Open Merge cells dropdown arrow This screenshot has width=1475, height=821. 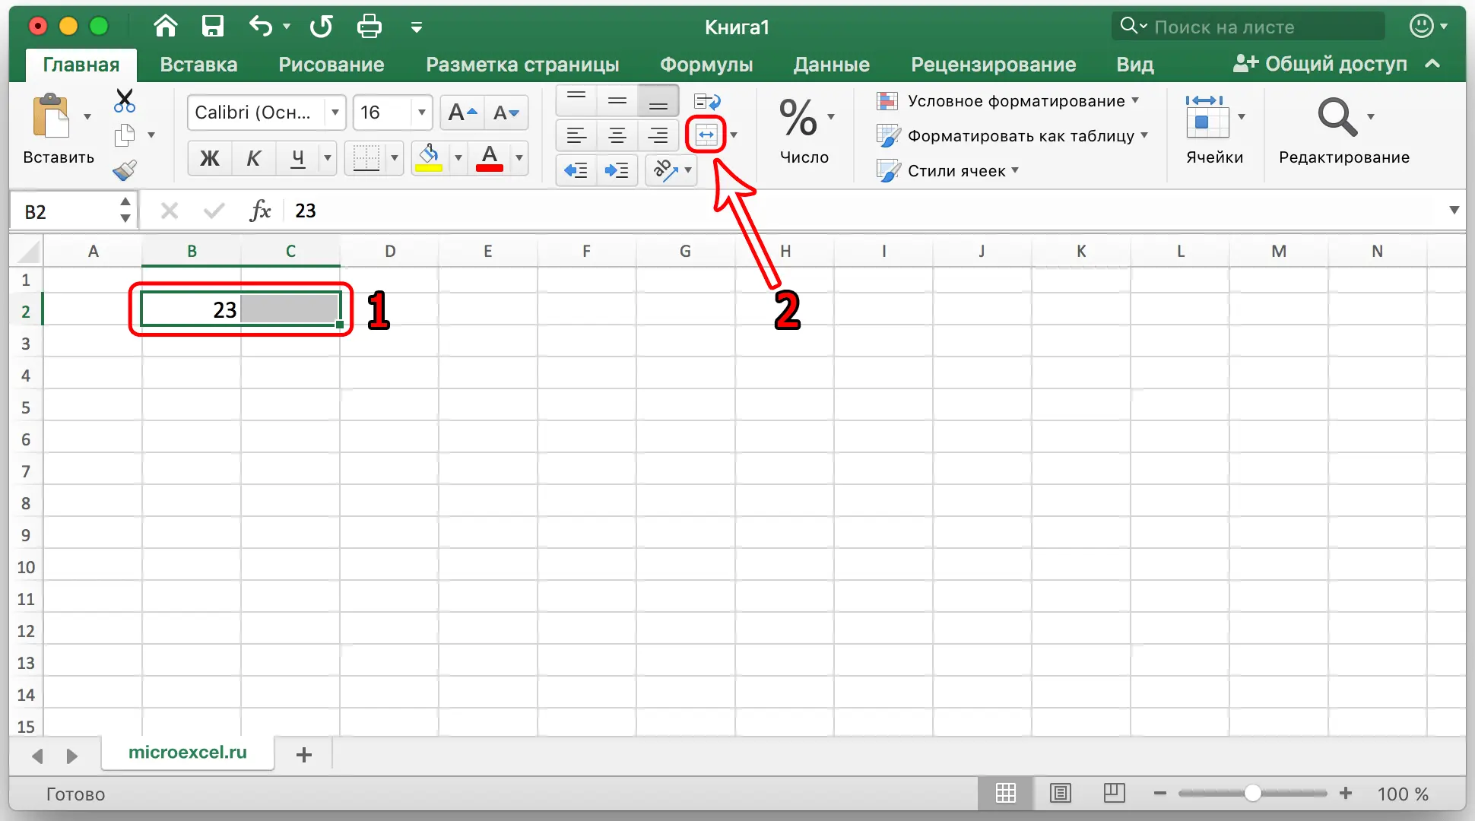tap(734, 135)
